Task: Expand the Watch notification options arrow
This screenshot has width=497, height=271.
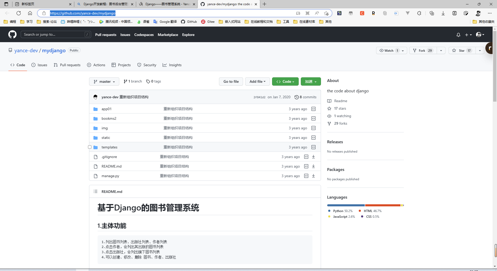Action: 403,50
